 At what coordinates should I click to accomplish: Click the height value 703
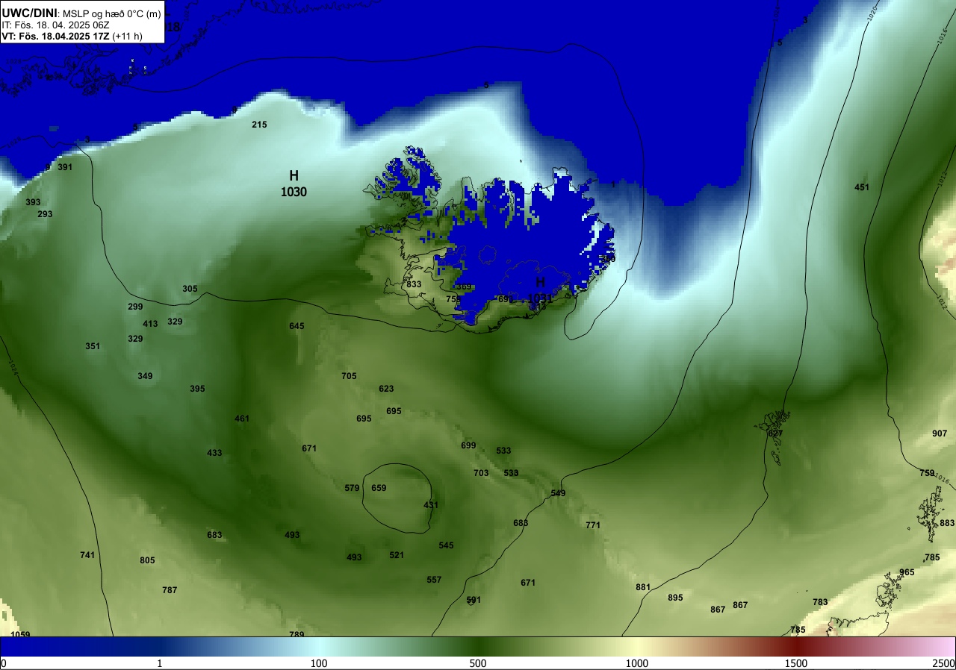(x=481, y=473)
